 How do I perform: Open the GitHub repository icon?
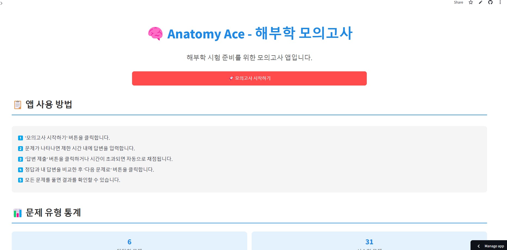tap(490, 2)
